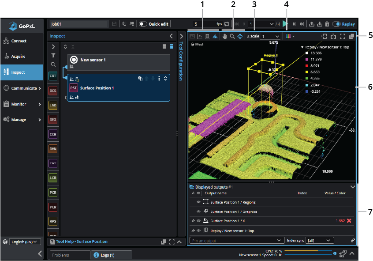The image size is (373, 261).
Task: Click the fullscreen icon in viewer toolbar
Action: [342, 36]
